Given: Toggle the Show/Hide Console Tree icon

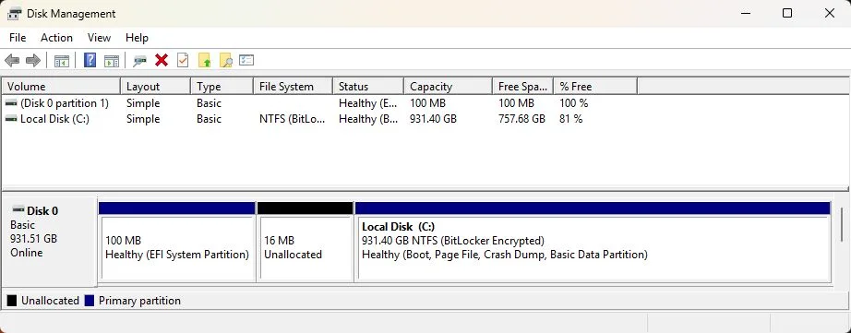Looking at the screenshot, I should click(61, 60).
